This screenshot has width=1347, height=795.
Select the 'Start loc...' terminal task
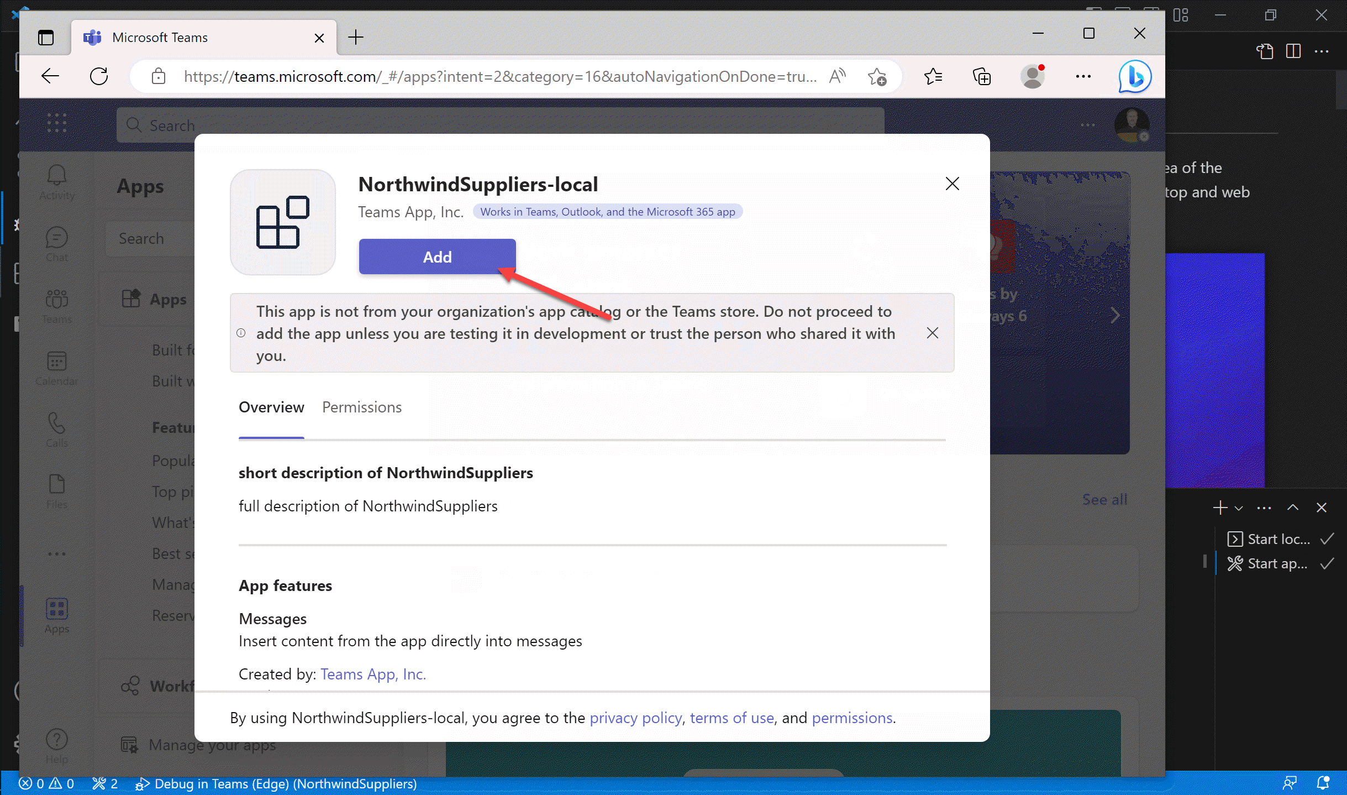(1280, 539)
